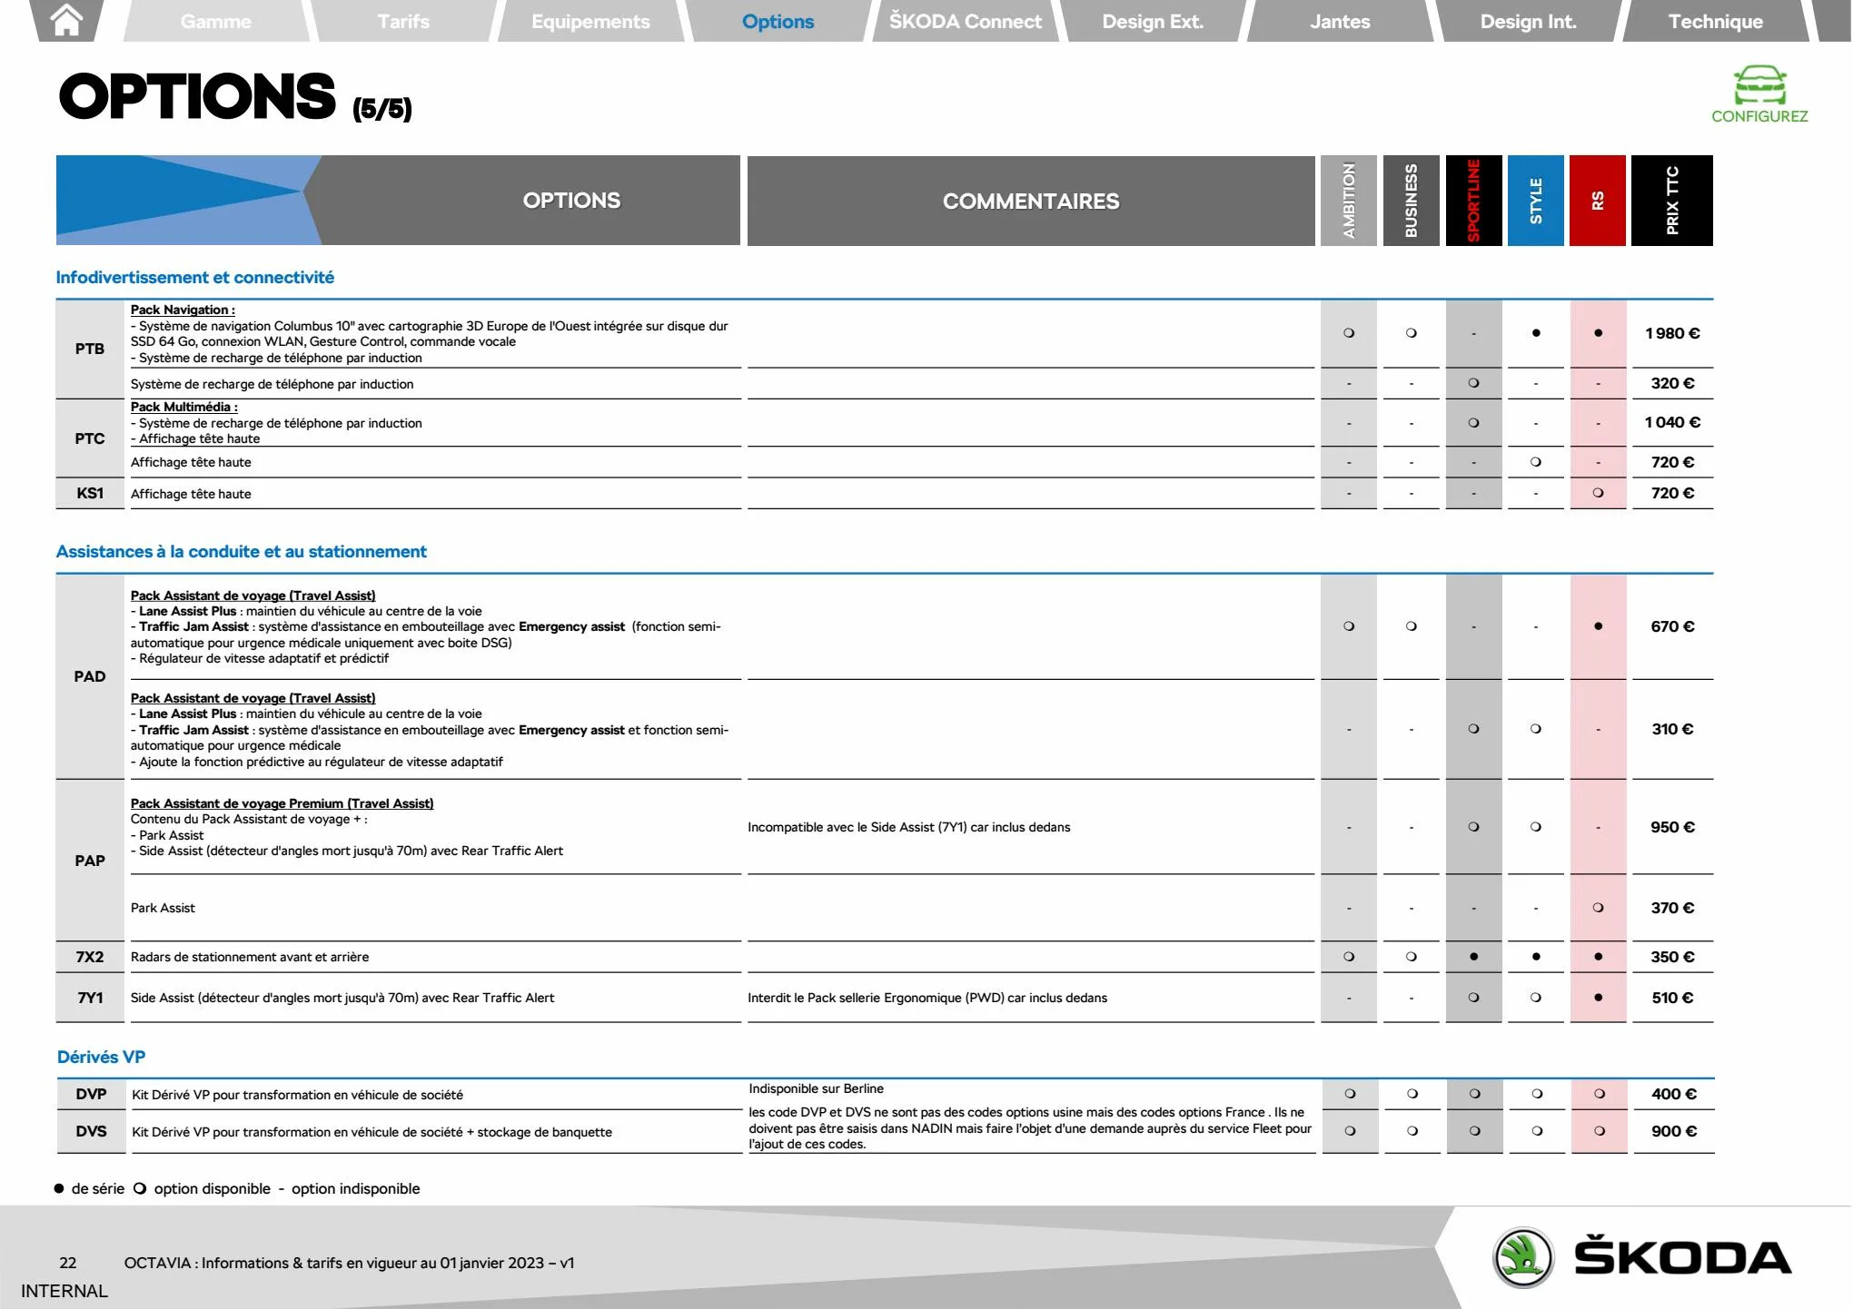Screen dimensions: 1853x1309
Task: Select the 7X2 option code
Action: click(90, 957)
